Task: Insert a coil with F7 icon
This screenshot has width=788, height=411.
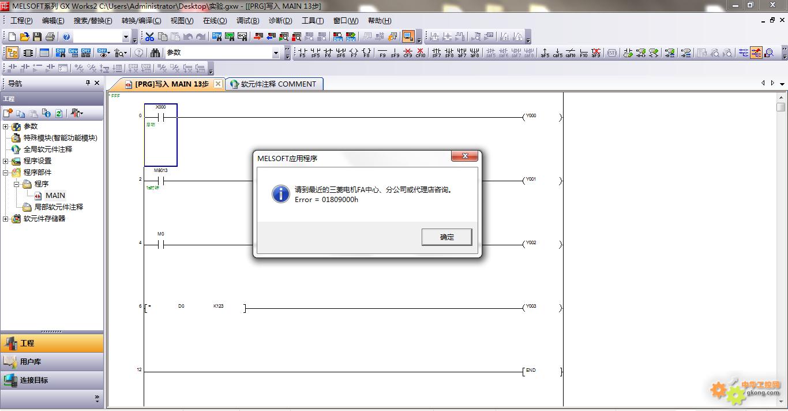Action: click(353, 53)
